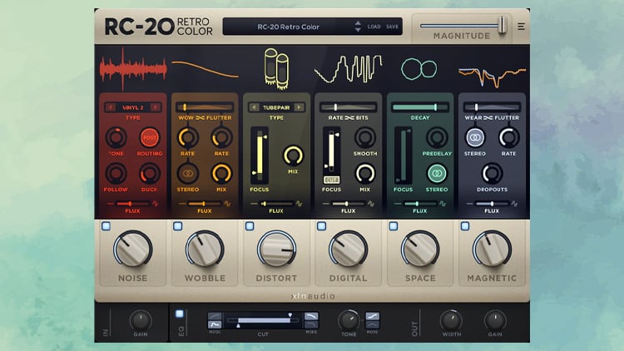Toggle the EQ section power checkbox

(x=180, y=314)
